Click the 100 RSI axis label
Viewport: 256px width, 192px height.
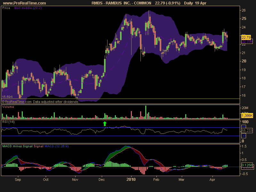point(245,122)
